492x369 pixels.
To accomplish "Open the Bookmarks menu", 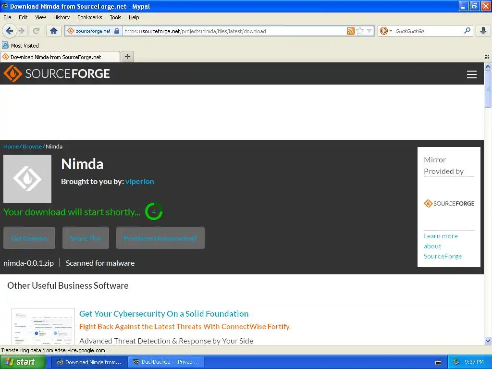I will 89,17.
